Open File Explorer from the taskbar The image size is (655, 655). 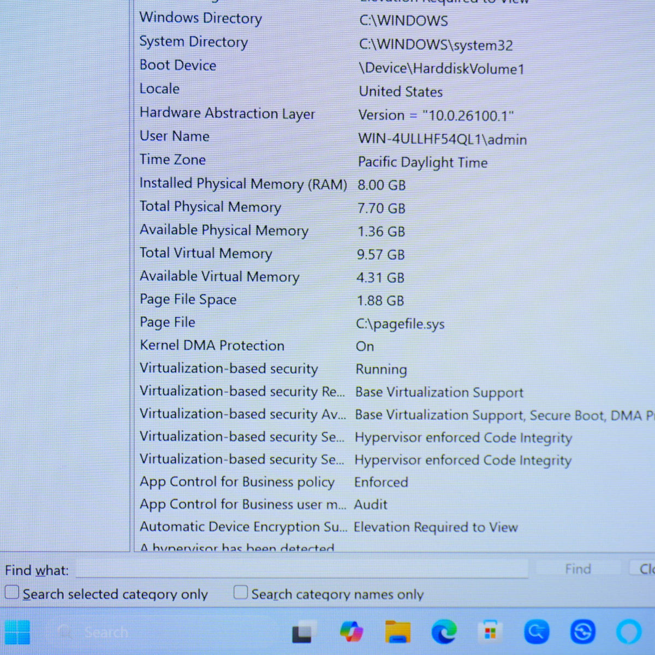tap(398, 632)
